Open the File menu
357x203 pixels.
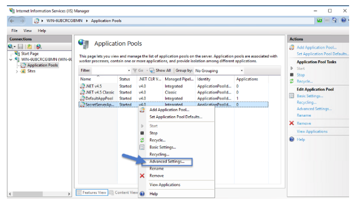click(x=14, y=31)
